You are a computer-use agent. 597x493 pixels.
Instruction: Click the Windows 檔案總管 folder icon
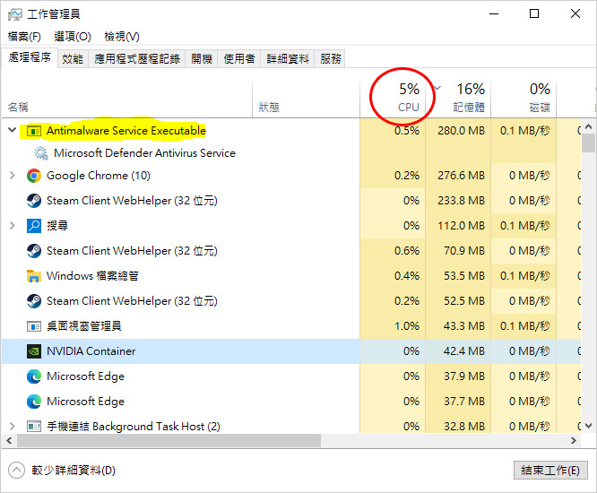34,276
